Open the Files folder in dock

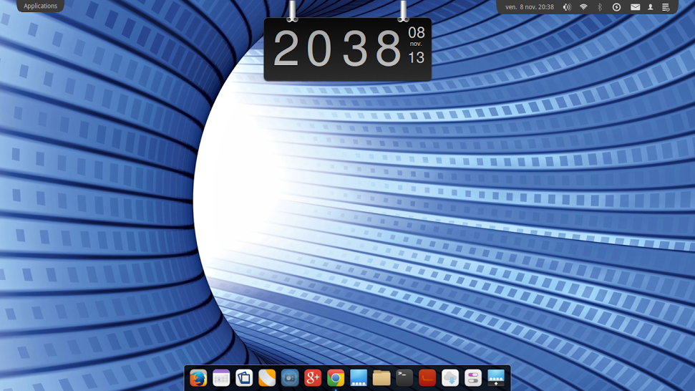381,378
